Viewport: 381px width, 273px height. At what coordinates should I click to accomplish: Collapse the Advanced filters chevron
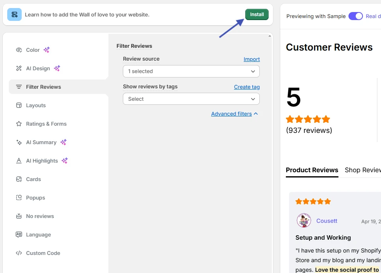click(256, 114)
